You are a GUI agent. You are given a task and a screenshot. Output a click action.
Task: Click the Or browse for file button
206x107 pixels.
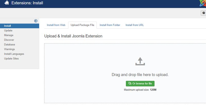[140, 84]
